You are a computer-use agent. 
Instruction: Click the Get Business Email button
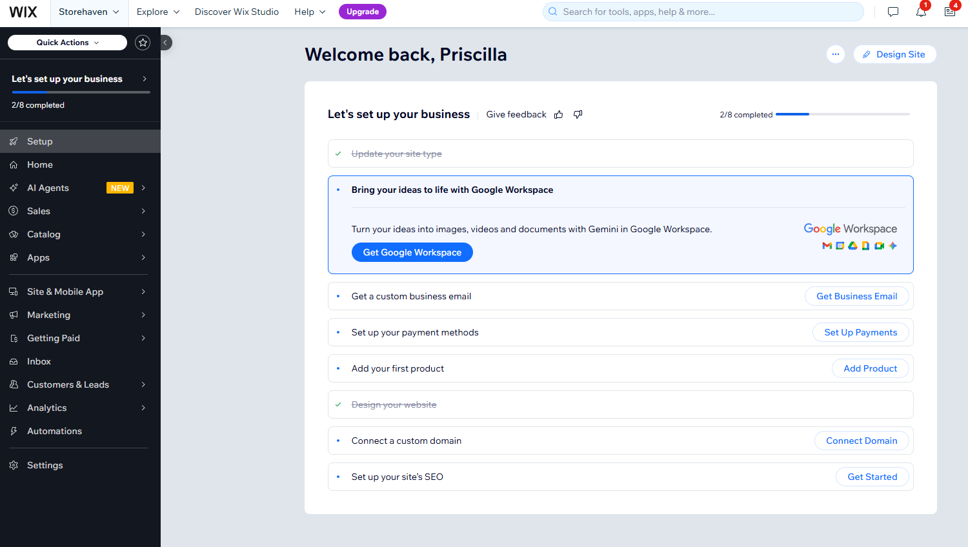click(856, 296)
